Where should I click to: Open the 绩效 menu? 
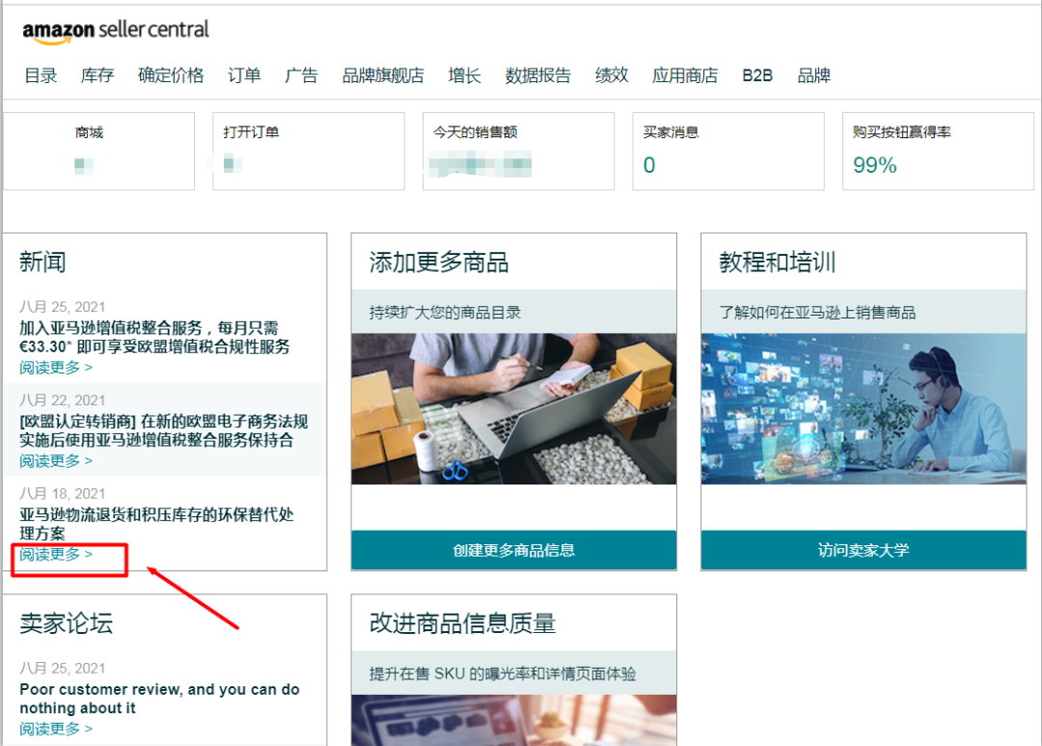tap(612, 75)
